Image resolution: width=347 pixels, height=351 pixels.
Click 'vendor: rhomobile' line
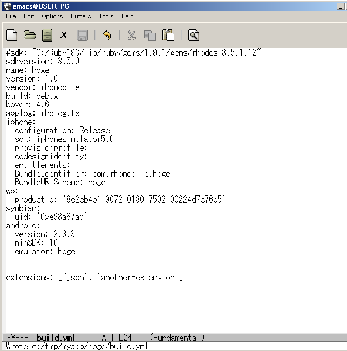[x=43, y=87]
